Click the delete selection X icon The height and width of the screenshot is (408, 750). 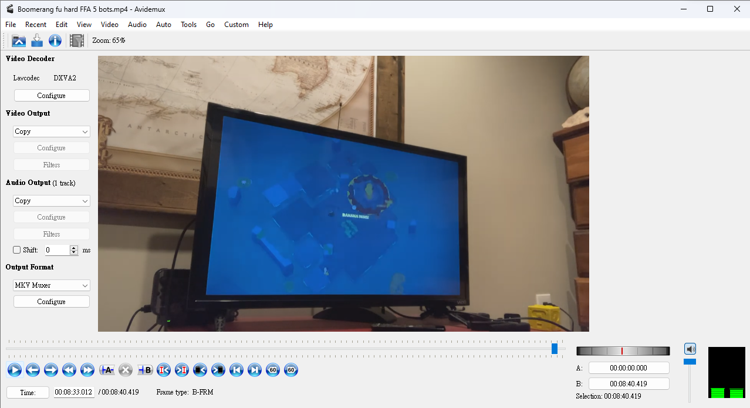[x=126, y=370]
